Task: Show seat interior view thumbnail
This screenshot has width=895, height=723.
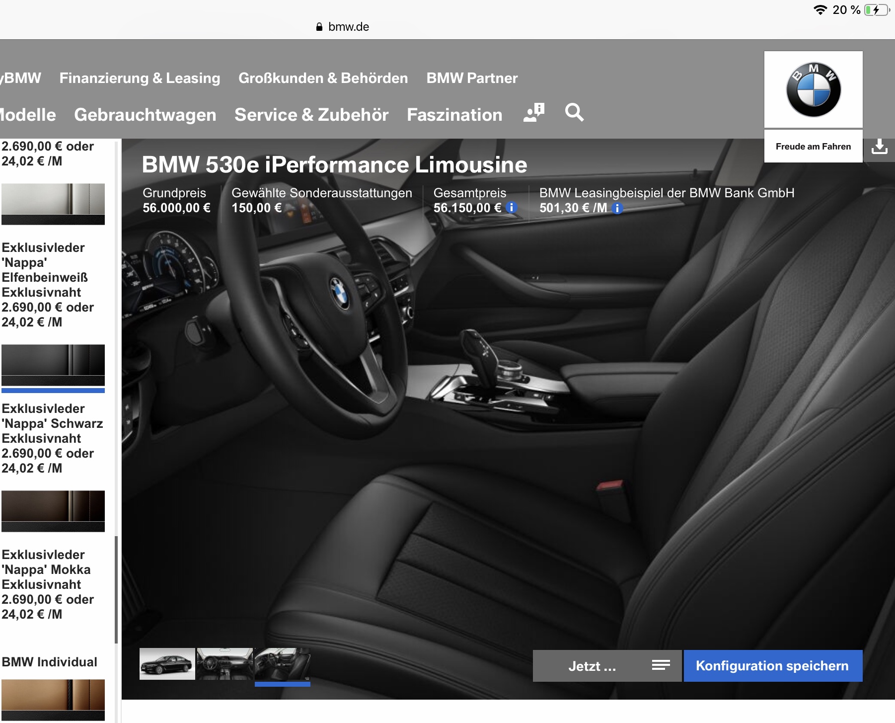Action: [x=283, y=664]
